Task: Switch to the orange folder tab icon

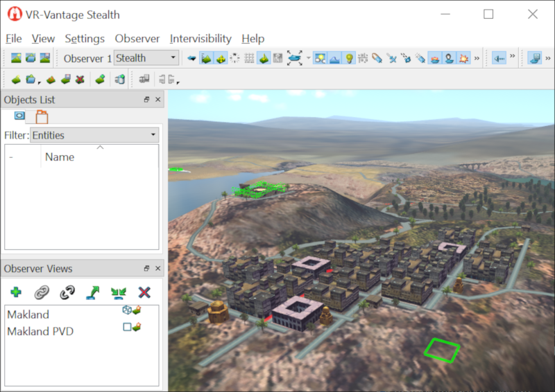Action: [42, 116]
